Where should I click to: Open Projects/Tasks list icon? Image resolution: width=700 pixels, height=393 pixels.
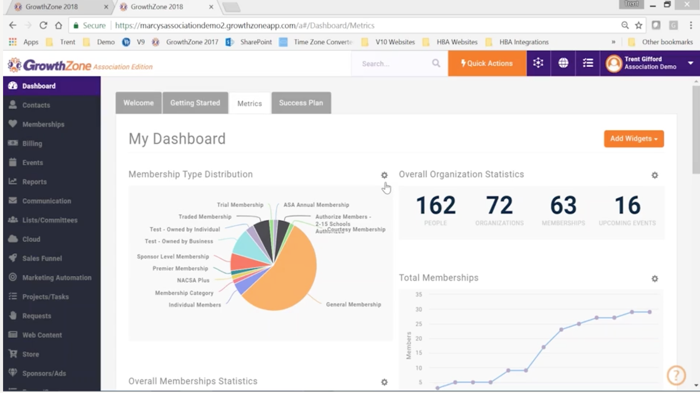tap(13, 296)
